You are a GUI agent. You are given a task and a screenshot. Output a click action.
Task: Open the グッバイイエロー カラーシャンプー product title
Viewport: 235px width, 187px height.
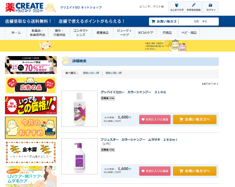coord(133,92)
